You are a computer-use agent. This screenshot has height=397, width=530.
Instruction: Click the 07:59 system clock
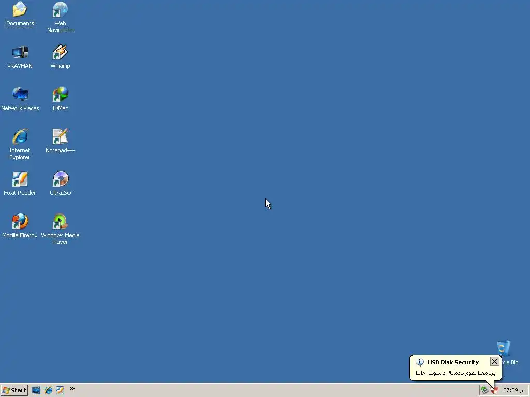tap(513, 390)
